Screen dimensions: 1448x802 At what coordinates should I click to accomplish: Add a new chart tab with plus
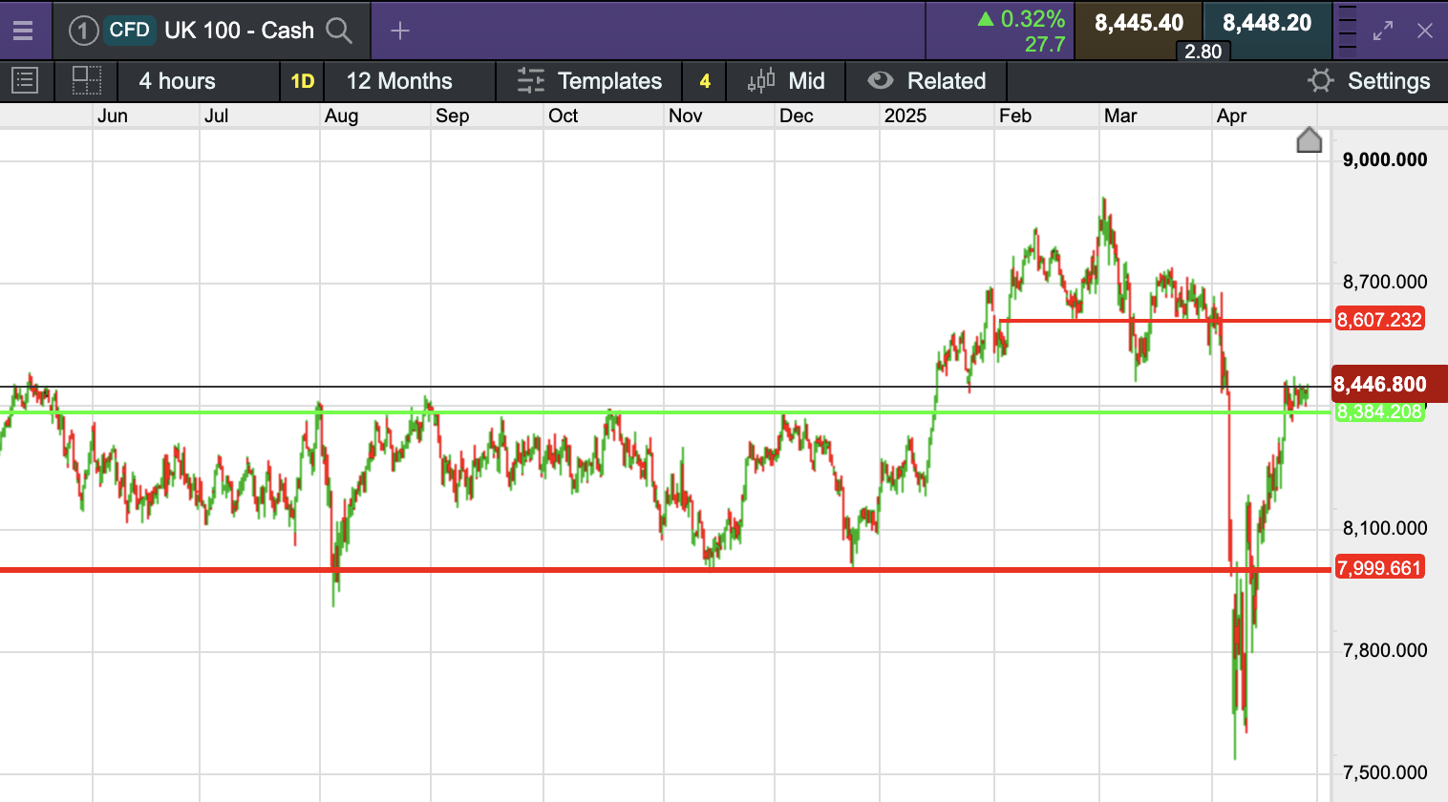[x=400, y=31]
